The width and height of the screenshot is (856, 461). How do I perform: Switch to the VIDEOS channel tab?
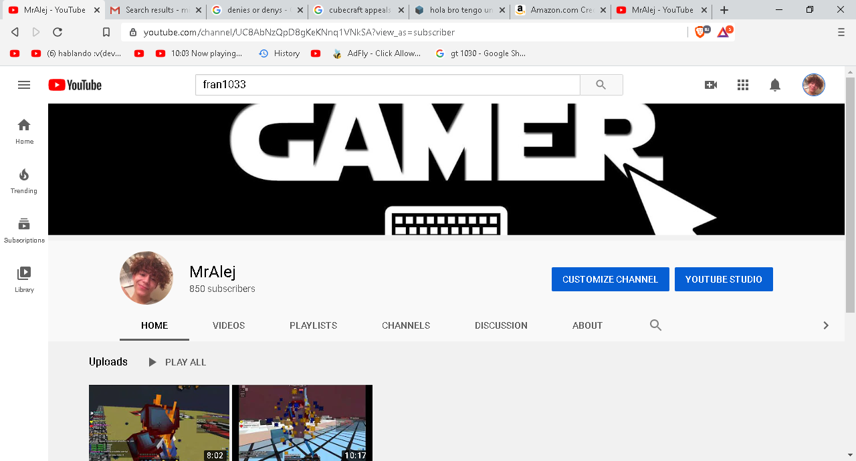click(229, 325)
